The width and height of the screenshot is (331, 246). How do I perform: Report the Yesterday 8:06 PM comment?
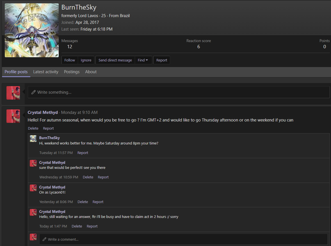point(98,202)
